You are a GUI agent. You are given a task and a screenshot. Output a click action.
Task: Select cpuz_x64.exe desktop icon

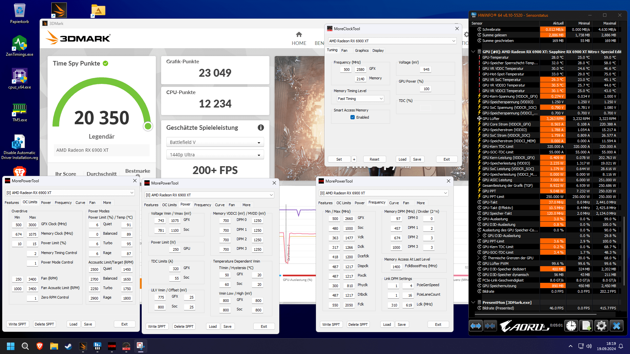(20, 79)
